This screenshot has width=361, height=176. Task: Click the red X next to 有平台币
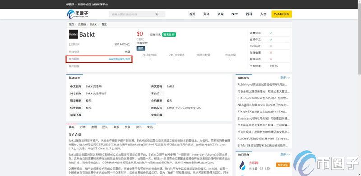[x=271, y=59]
